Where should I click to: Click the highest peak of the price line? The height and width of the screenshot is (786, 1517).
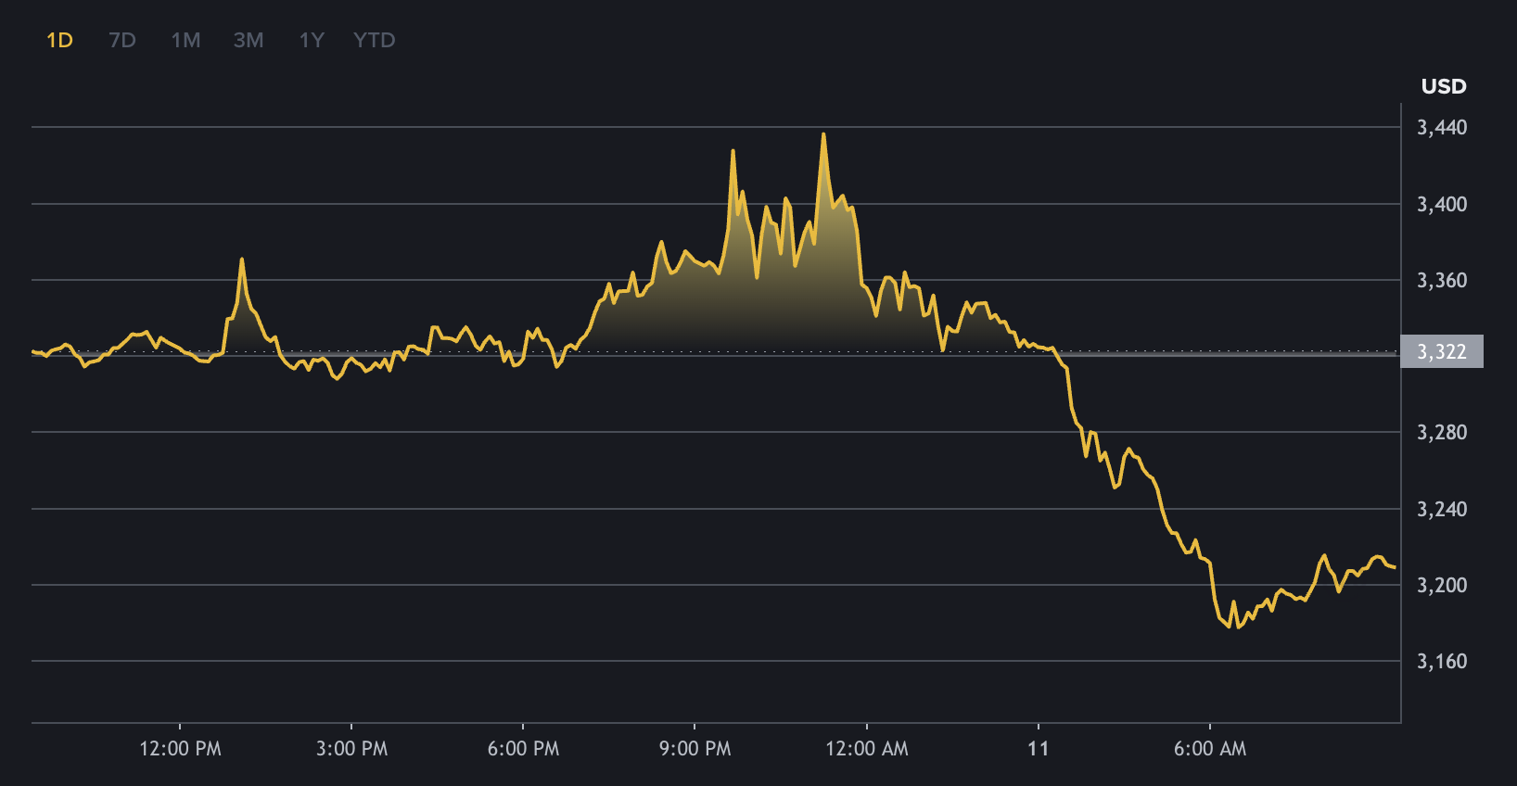[x=823, y=135]
